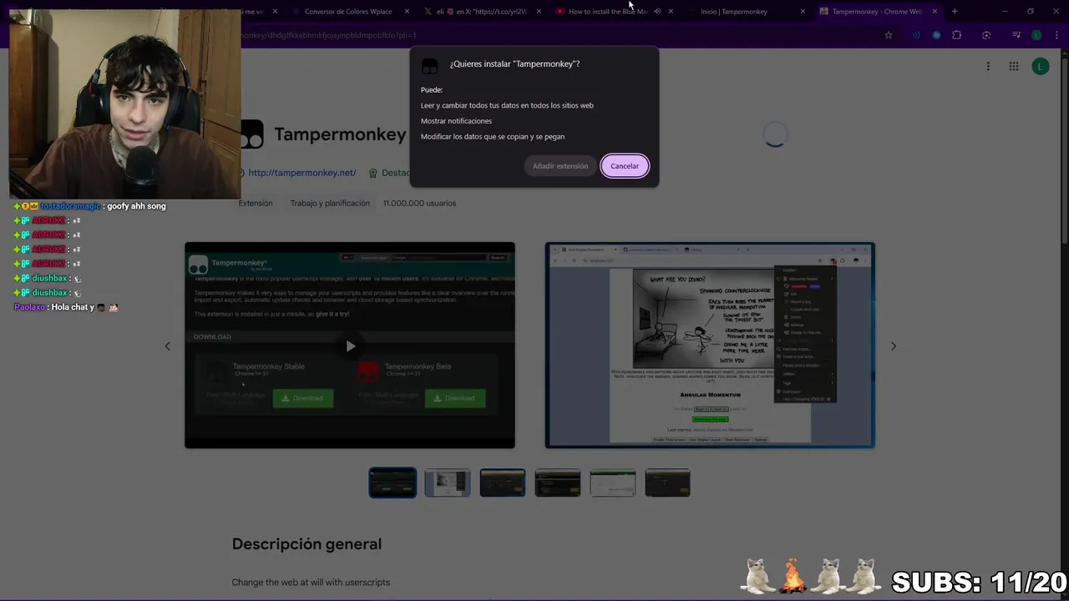Click the 11.000.000 usuarios text
Viewport: 1069px width, 601px height.
[x=419, y=203]
